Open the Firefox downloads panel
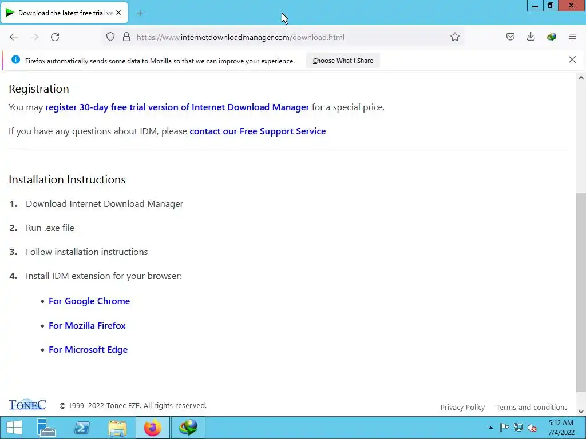The image size is (586, 439). point(530,37)
